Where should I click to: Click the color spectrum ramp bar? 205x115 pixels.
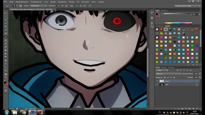coord(178,23)
